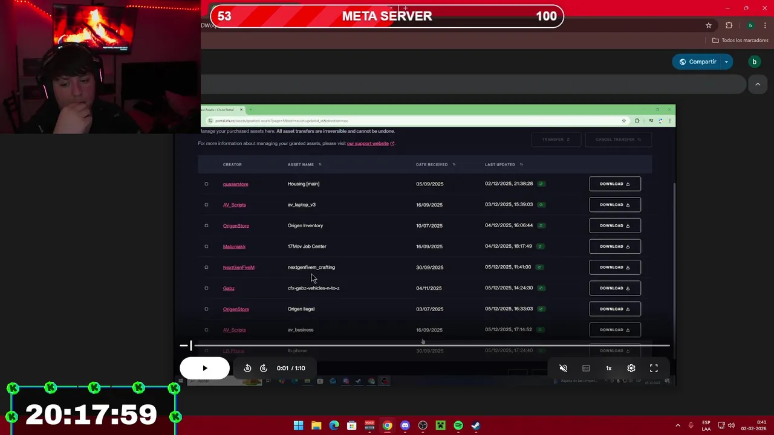Open the 1x playback speed selector
This screenshot has width=774, height=435.
pyautogui.click(x=609, y=368)
